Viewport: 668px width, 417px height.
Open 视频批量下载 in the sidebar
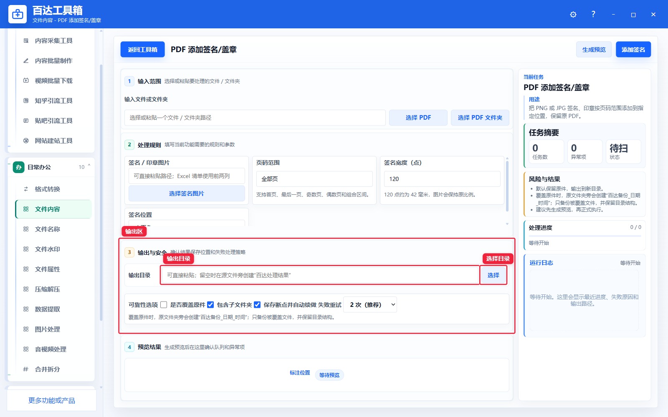53,80
